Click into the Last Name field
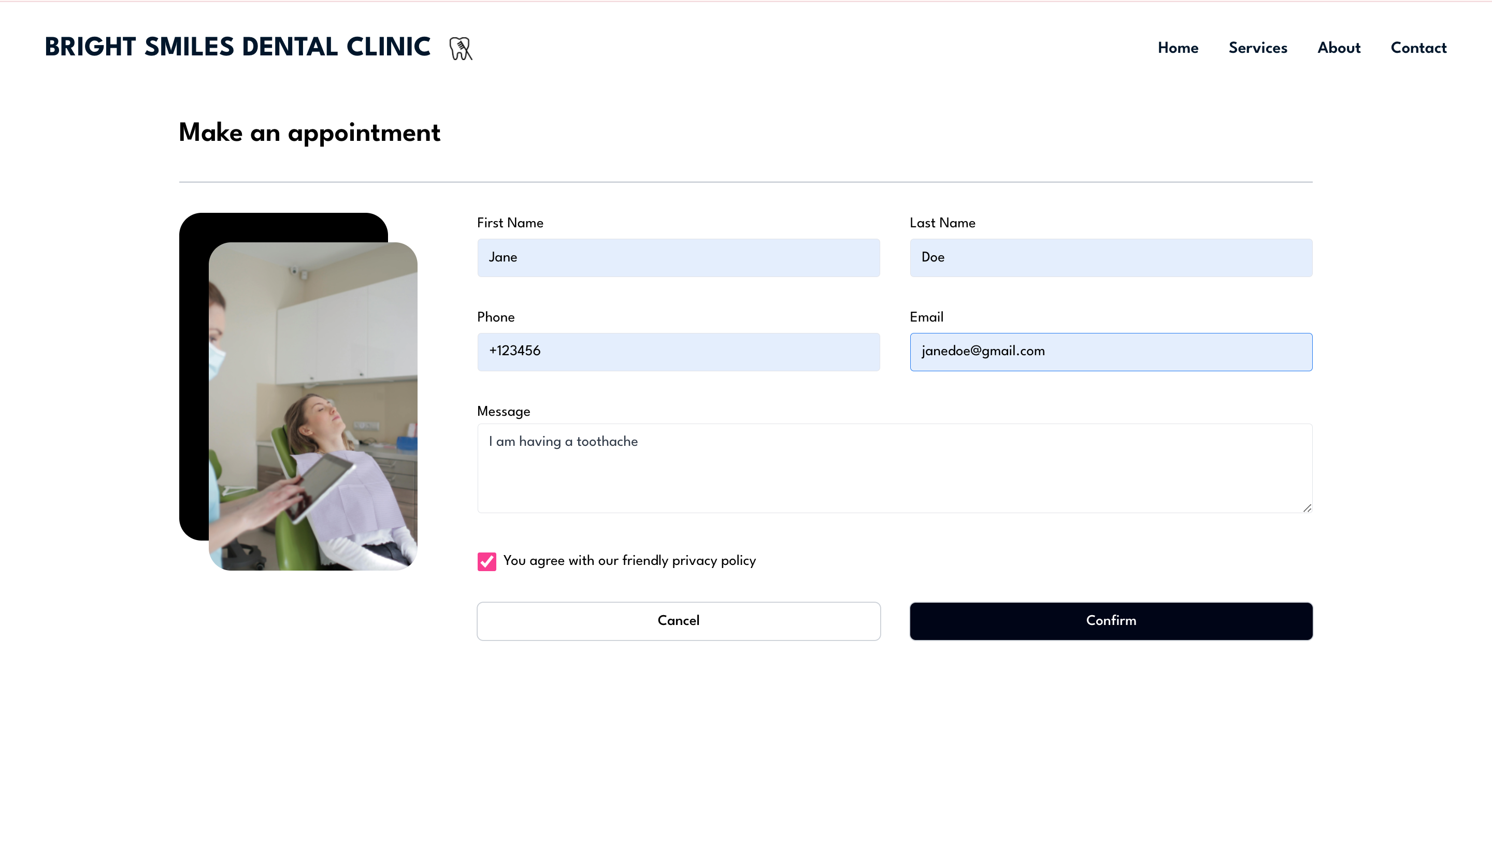1492x844 pixels. (1110, 257)
